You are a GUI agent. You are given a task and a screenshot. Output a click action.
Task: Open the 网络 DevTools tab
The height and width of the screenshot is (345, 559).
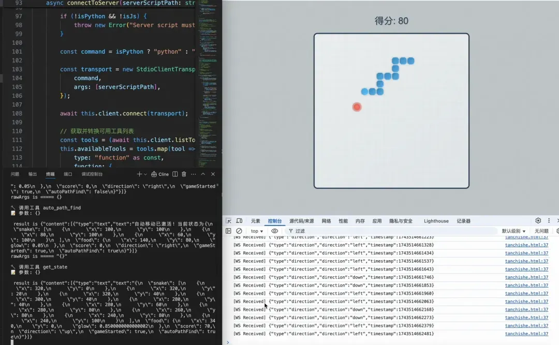(x=326, y=221)
